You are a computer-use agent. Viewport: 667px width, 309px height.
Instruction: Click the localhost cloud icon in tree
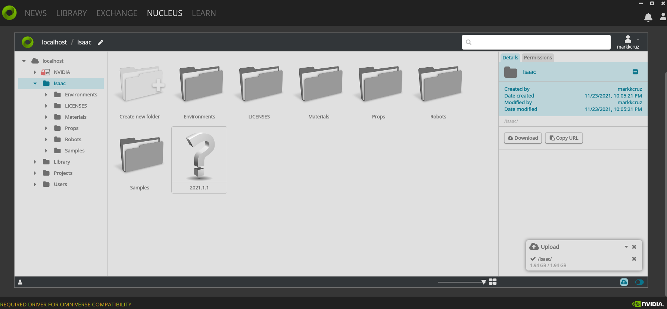pos(35,61)
